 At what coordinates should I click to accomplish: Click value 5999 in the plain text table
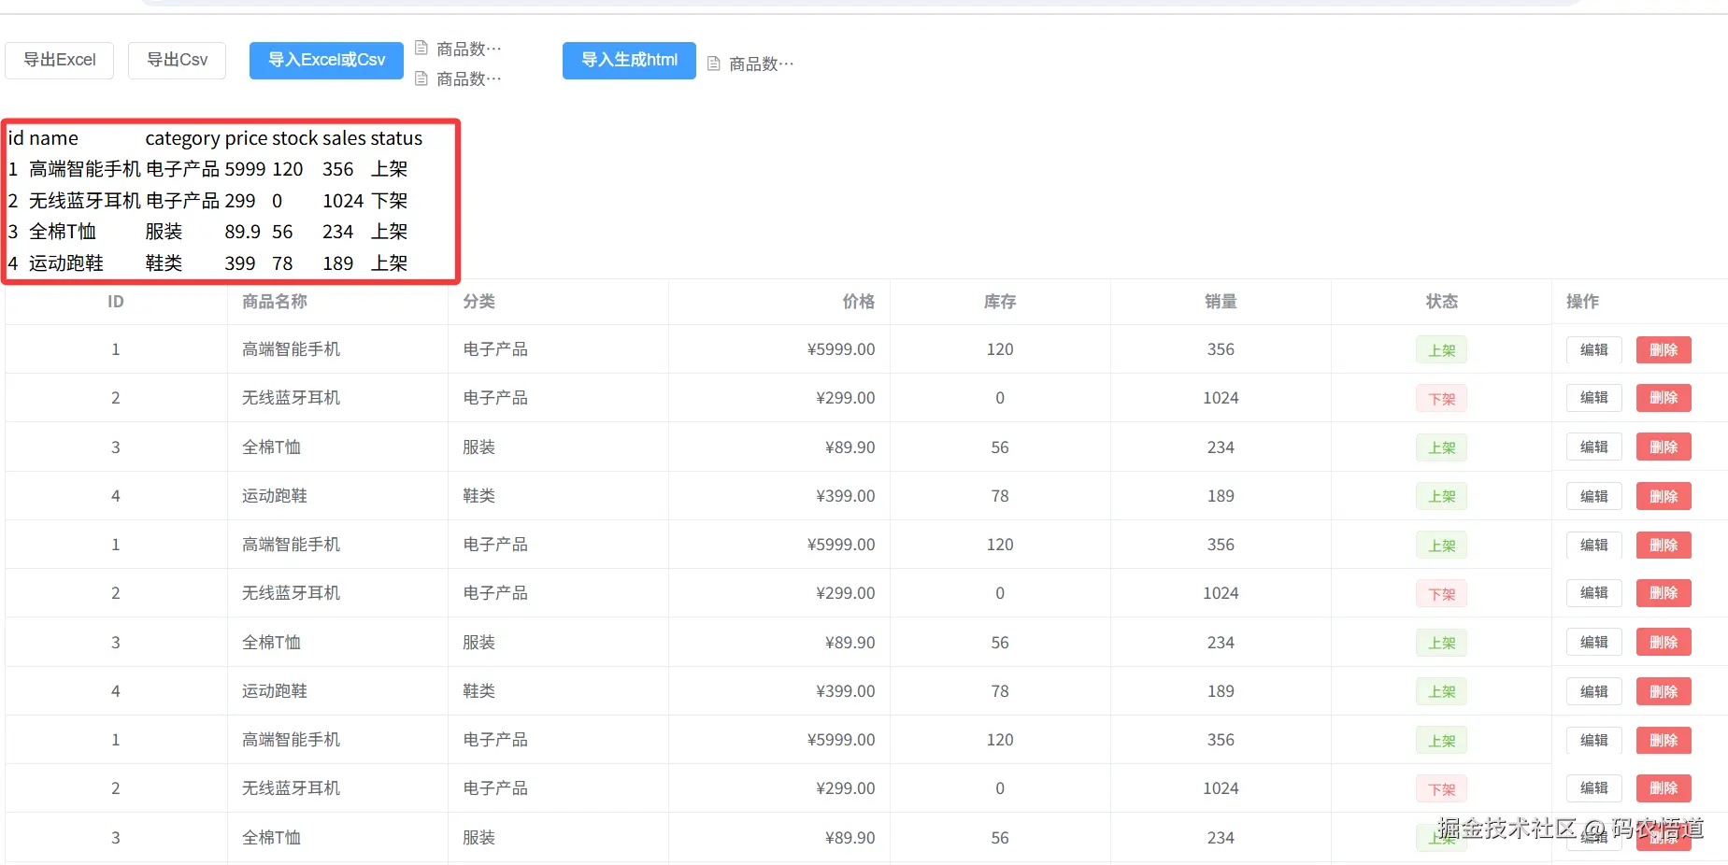pos(245,169)
